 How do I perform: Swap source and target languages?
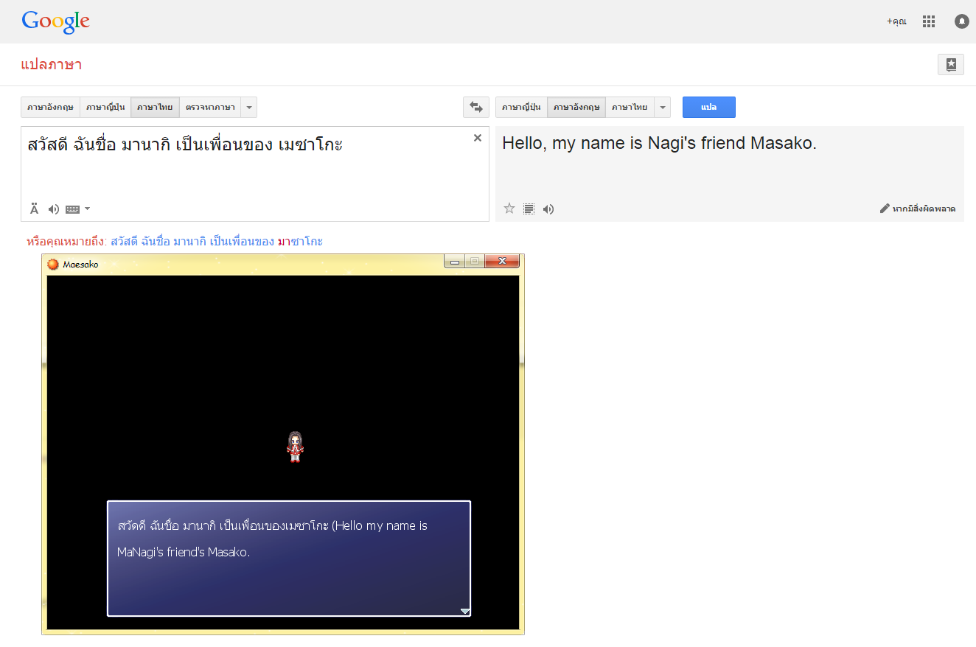point(476,107)
